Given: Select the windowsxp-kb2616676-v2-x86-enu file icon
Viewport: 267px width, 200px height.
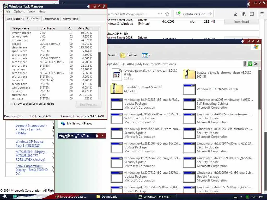Looking at the screenshot, I should 189,177.
